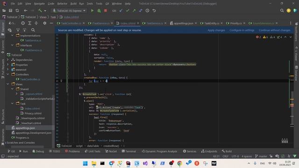Toggle the Database tool window on right
Screen dimensions: 299x168
(296, 73)
